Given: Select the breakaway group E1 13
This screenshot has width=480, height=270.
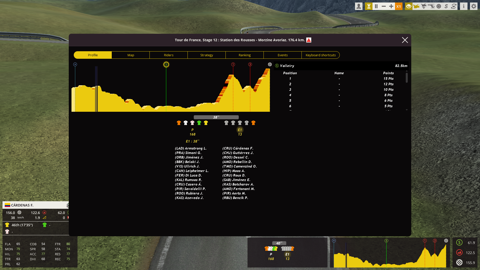Looking at the screenshot, I should tap(240, 132).
